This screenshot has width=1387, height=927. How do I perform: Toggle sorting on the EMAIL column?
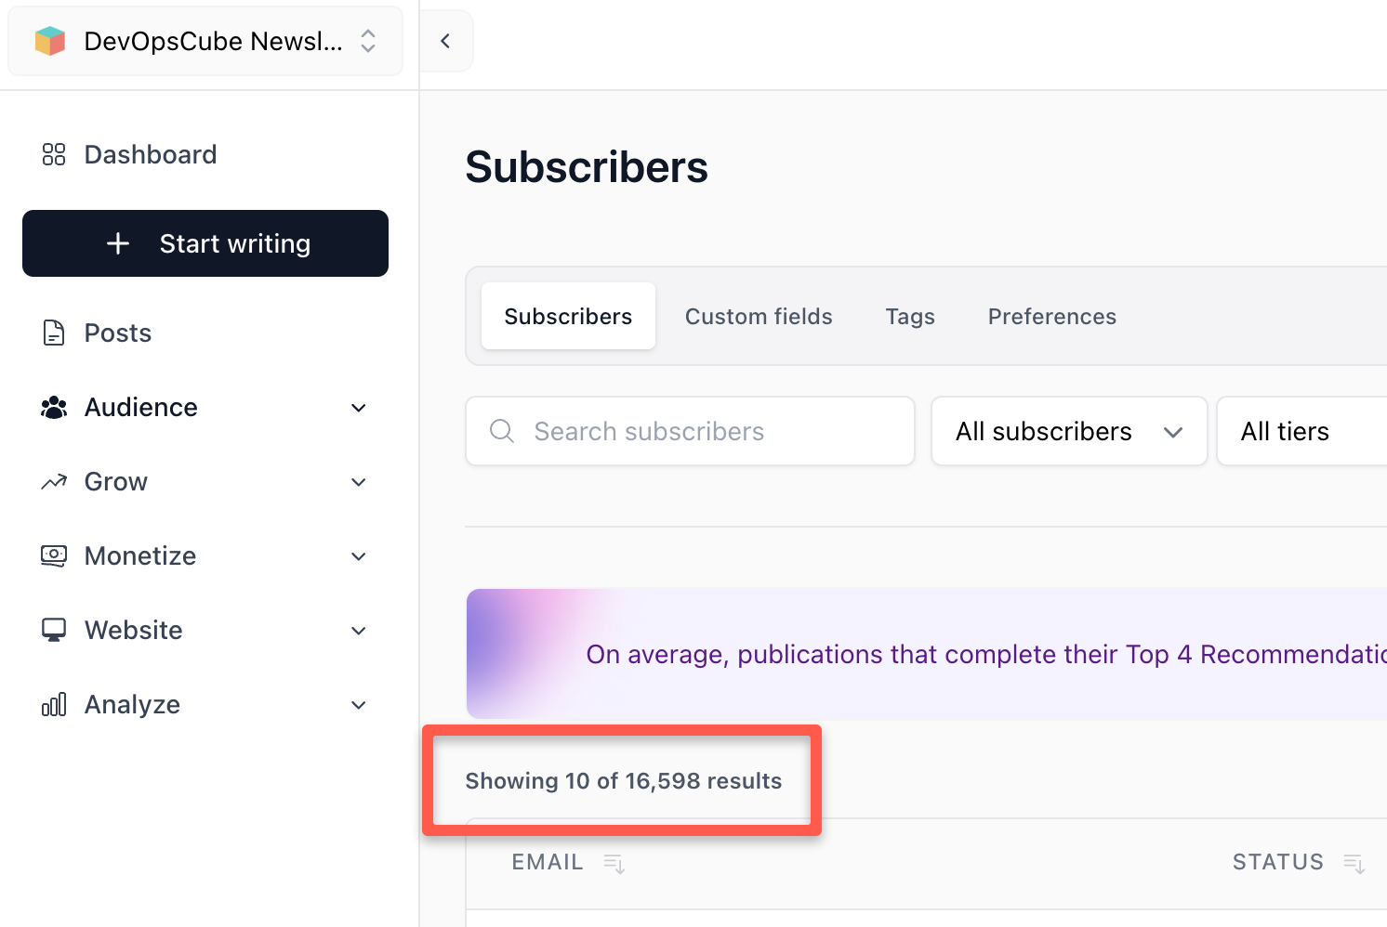click(614, 863)
